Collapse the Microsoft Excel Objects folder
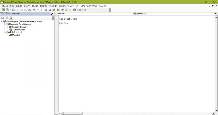 click(5, 24)
